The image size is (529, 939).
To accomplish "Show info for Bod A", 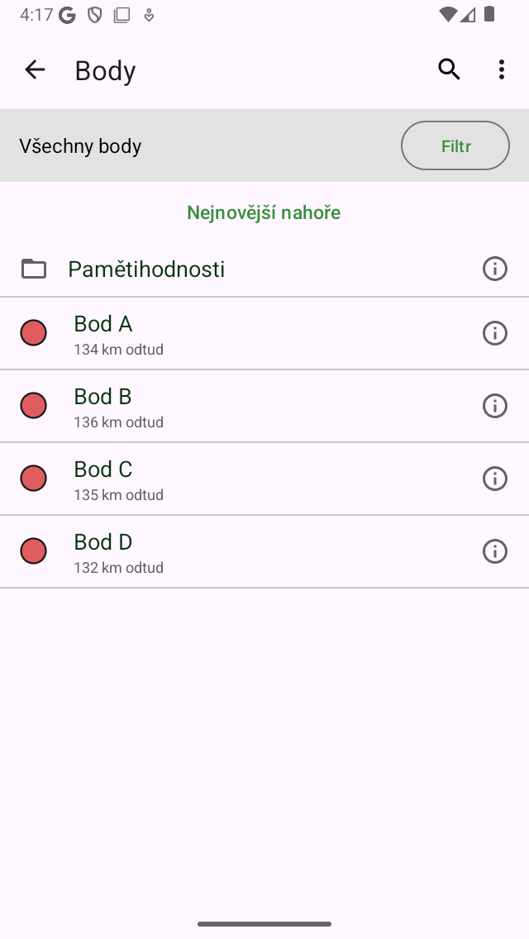I will coord(494,333).
